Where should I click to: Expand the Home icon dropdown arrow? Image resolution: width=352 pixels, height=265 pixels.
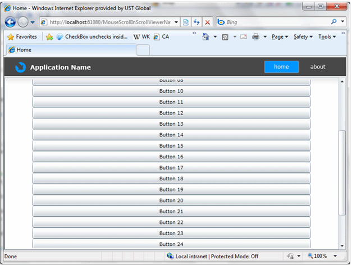coord(215,36)
